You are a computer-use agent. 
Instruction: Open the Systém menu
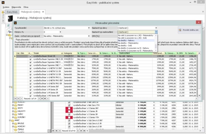(x=6, y=7)
